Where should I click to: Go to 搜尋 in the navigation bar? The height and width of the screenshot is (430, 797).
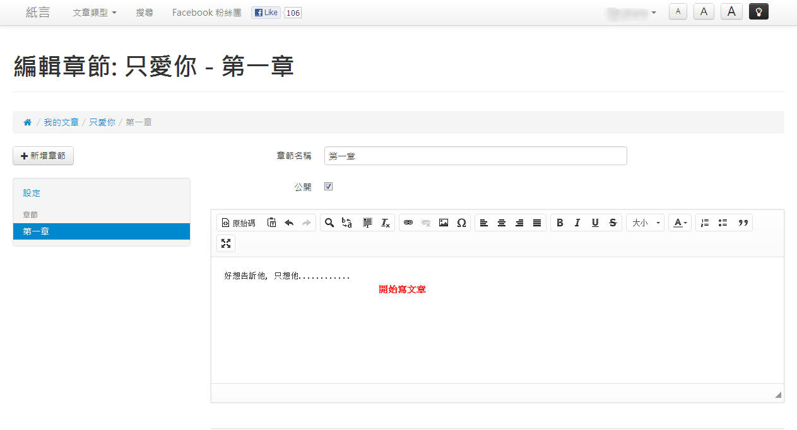tap(145, 13)
